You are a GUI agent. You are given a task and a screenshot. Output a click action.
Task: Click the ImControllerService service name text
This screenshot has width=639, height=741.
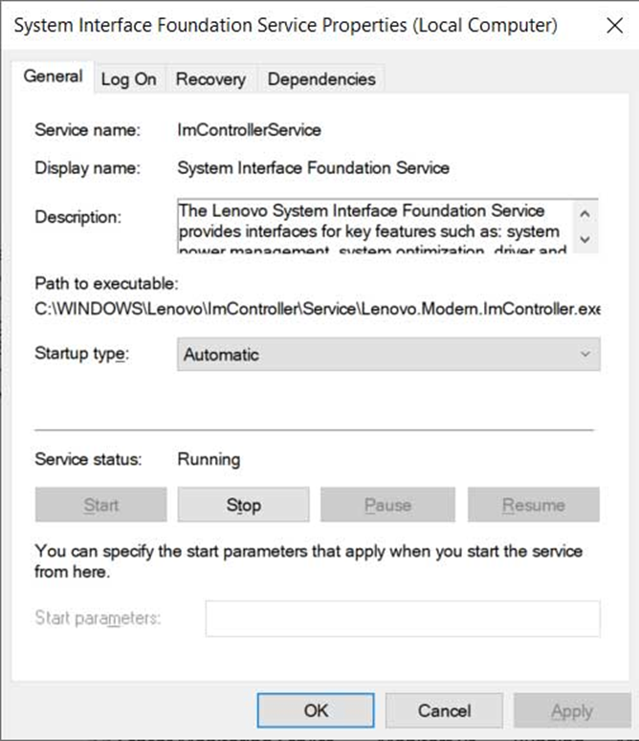250,129
